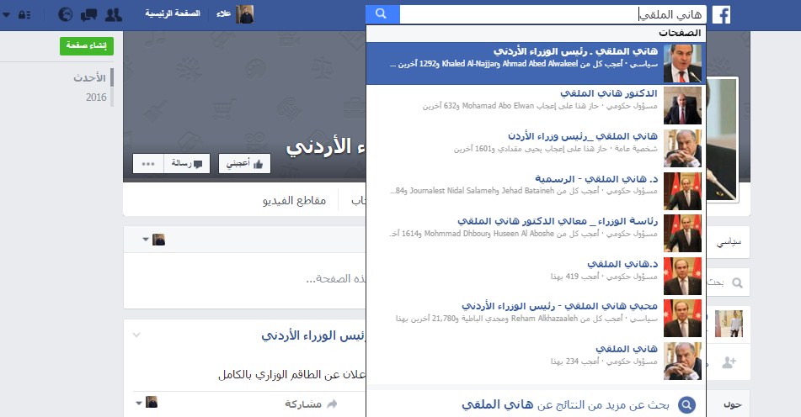Switch to the مقاطع الفيديو tab
The height and width of the screenshot is (417, 801).
point(294,200)
